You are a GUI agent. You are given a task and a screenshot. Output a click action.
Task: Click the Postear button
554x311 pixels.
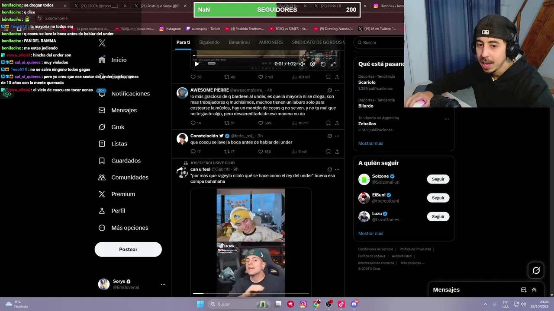[x=128, y=249]
